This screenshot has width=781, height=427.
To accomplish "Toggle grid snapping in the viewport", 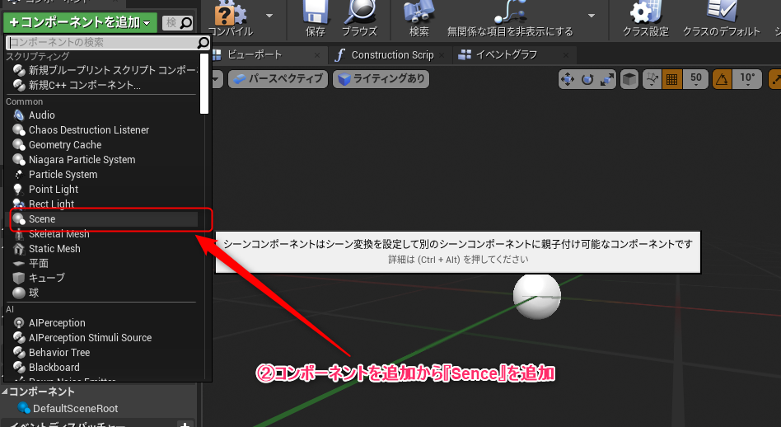I will 671,80.
